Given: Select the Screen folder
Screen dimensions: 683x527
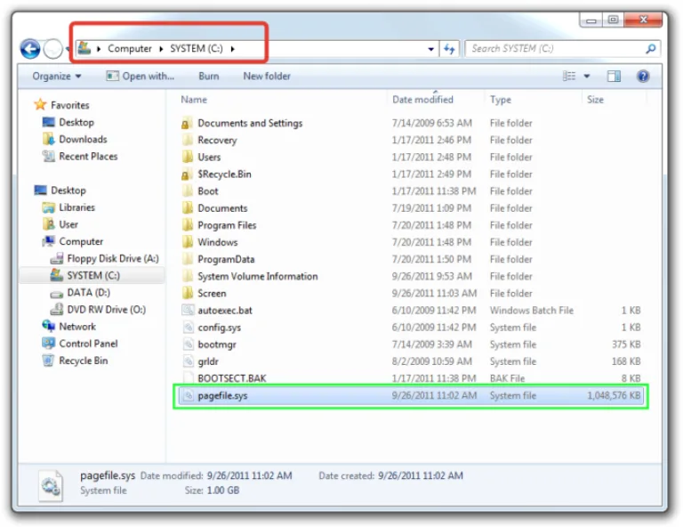Looking at the screenshot, I should (x=212, y=294).
